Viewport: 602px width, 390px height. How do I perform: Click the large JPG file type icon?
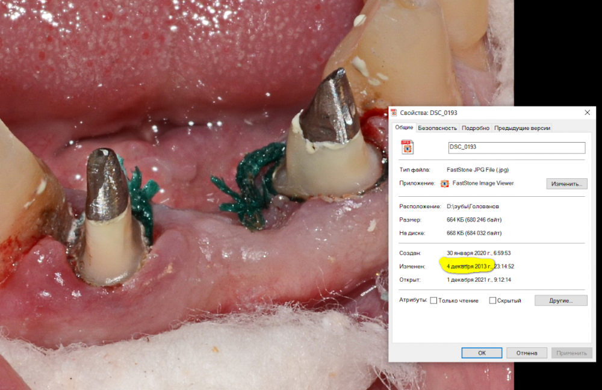[x=408, y=147]
